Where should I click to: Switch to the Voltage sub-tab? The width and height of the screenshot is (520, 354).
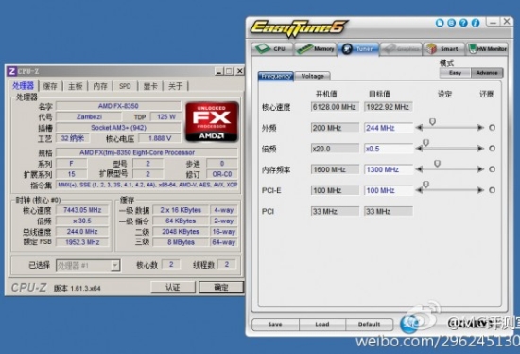(312, 76)
